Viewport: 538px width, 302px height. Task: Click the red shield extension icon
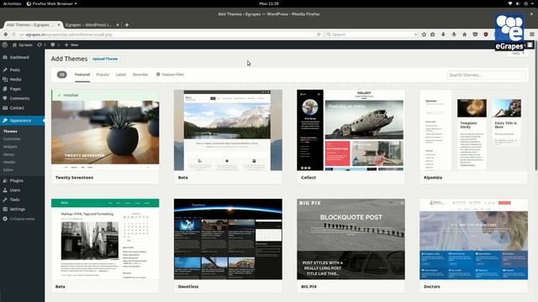486,34
